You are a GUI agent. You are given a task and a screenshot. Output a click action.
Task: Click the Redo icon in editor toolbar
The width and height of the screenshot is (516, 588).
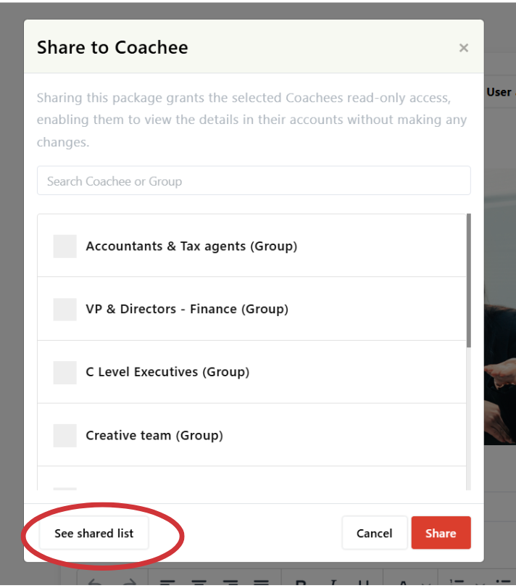coord(128,582)
